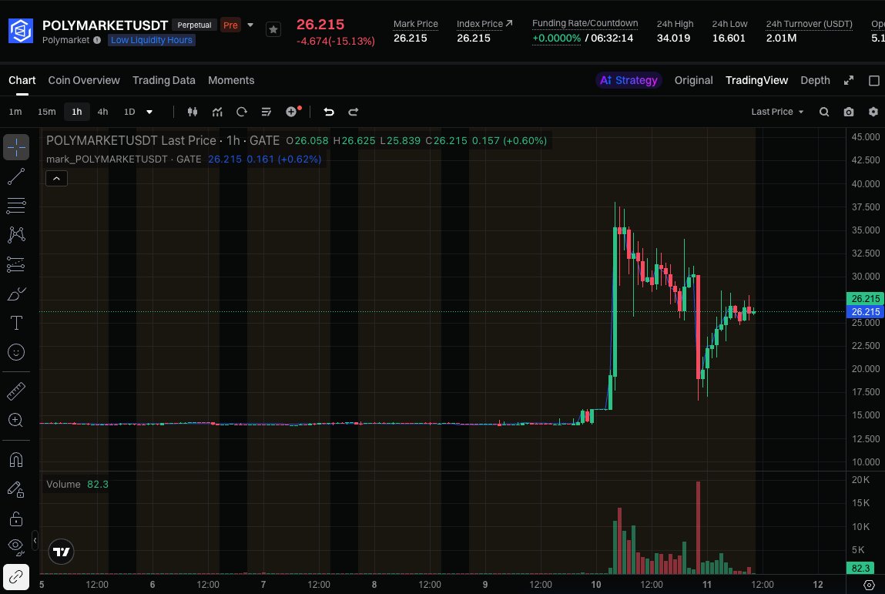Image resolution: width=885 pixels, height=594 pixels.
Task: Switch to Original chart view
Action: tap(694, 80)
